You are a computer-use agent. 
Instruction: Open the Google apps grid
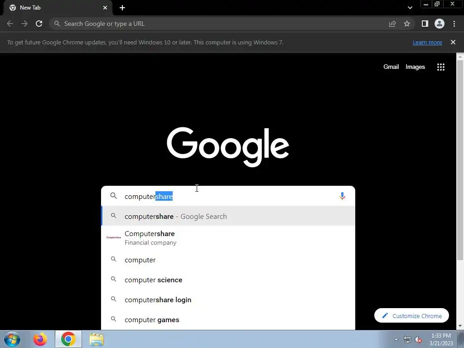point(441,67)
